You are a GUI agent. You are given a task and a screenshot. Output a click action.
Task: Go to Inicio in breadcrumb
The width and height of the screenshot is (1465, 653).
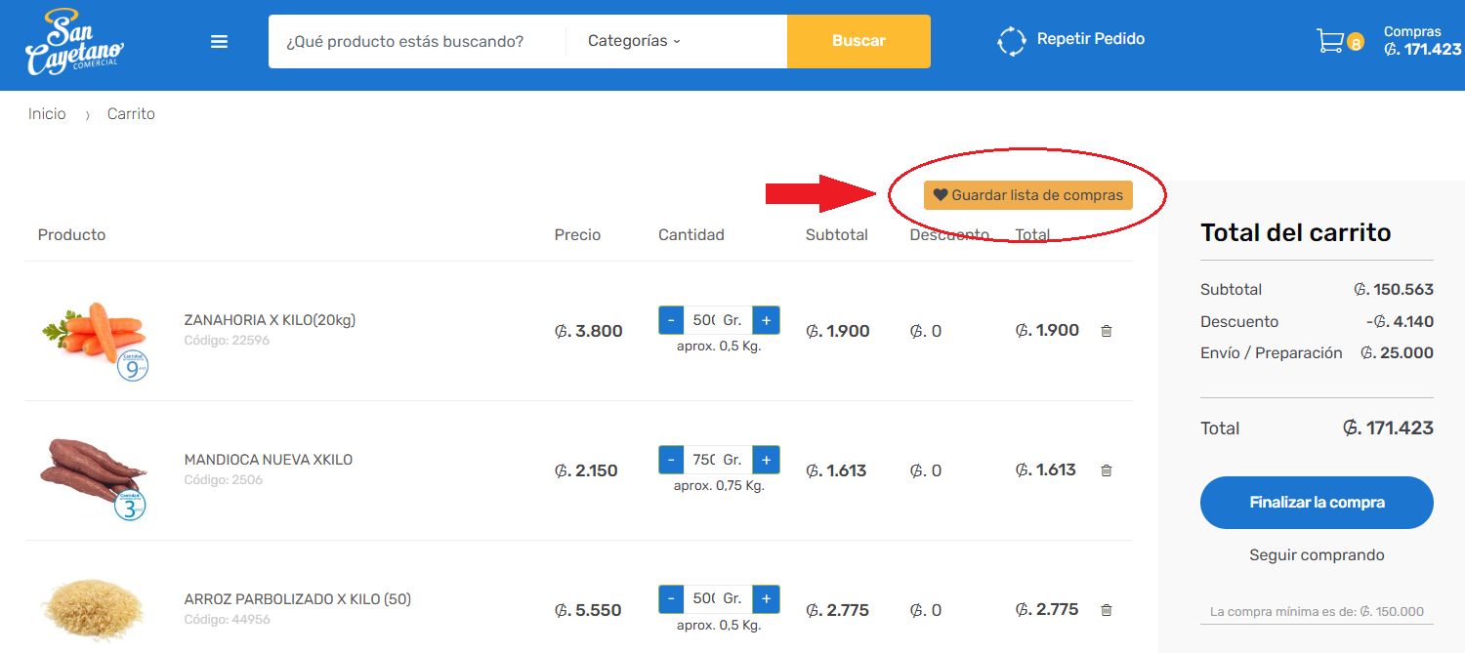[47, 114]
